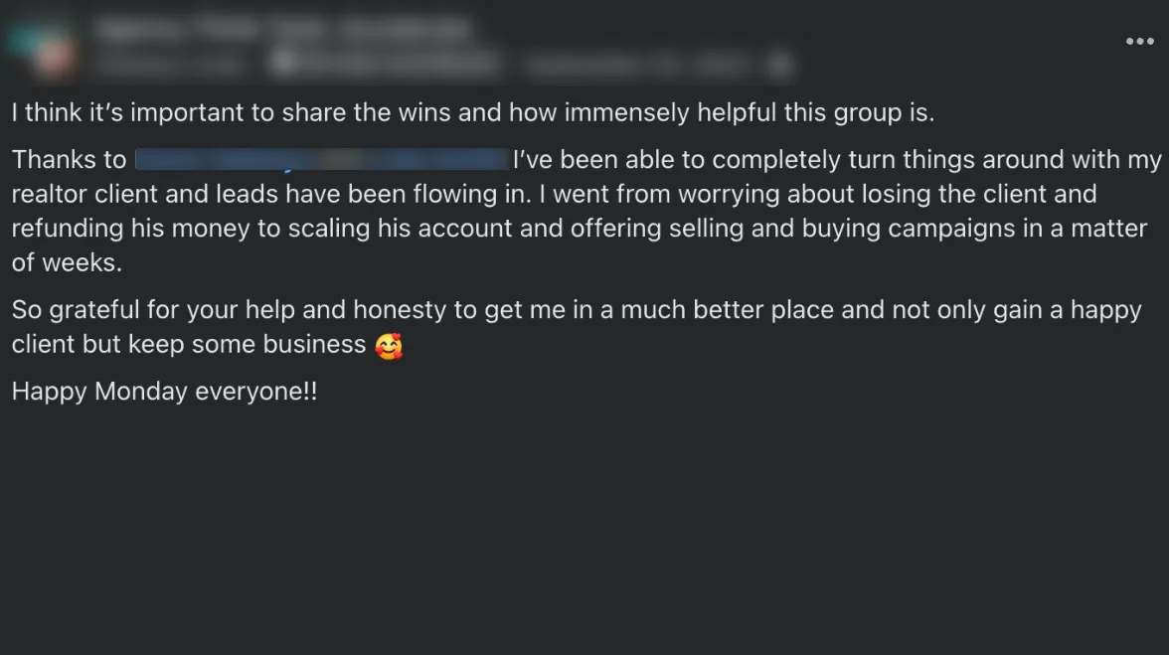Screen dimensions: 1169x655
Task: Click the line starting "So grateful for your help"
Action: (x=577, y=310)
